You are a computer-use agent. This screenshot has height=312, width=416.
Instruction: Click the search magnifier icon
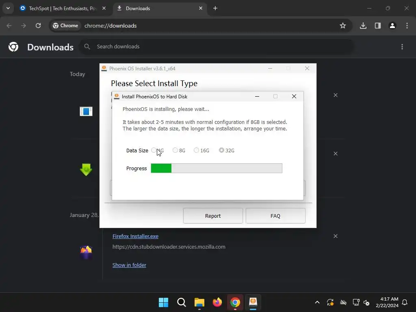click(x=87, y=47)
